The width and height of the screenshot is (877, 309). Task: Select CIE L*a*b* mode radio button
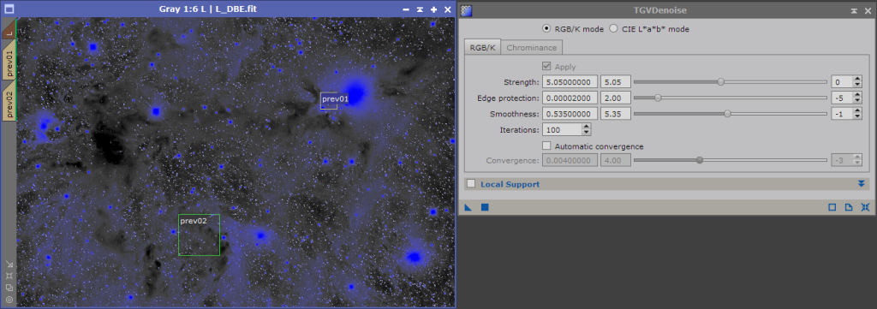coord(613,29)
